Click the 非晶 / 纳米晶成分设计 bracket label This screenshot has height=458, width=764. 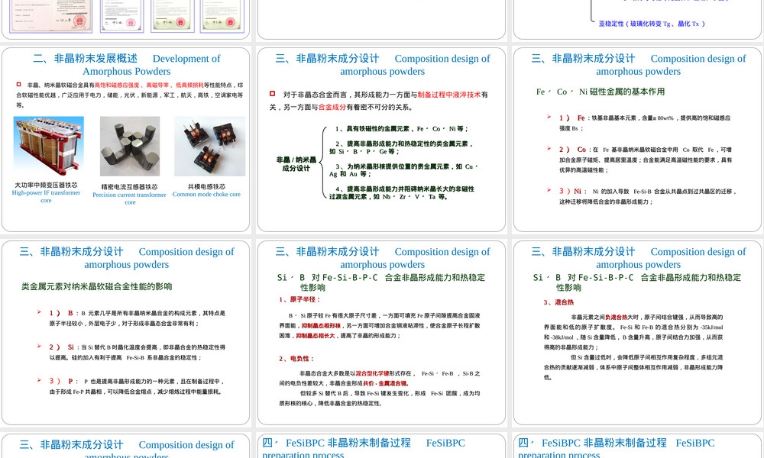[296, 163]
